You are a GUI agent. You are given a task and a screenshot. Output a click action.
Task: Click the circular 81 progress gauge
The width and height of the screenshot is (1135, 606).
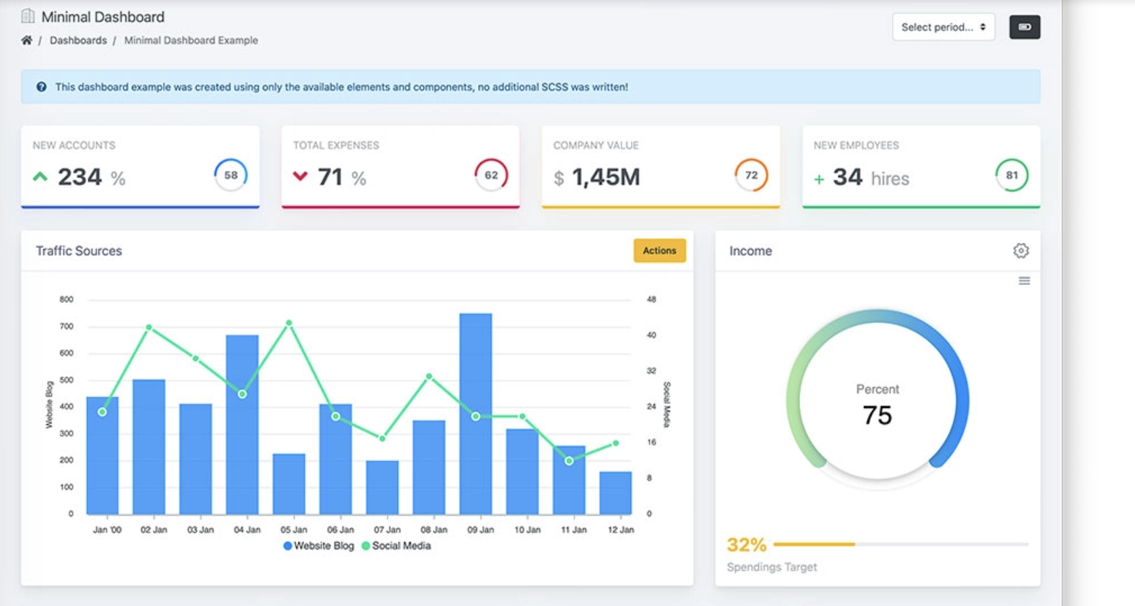[1012, 175]
